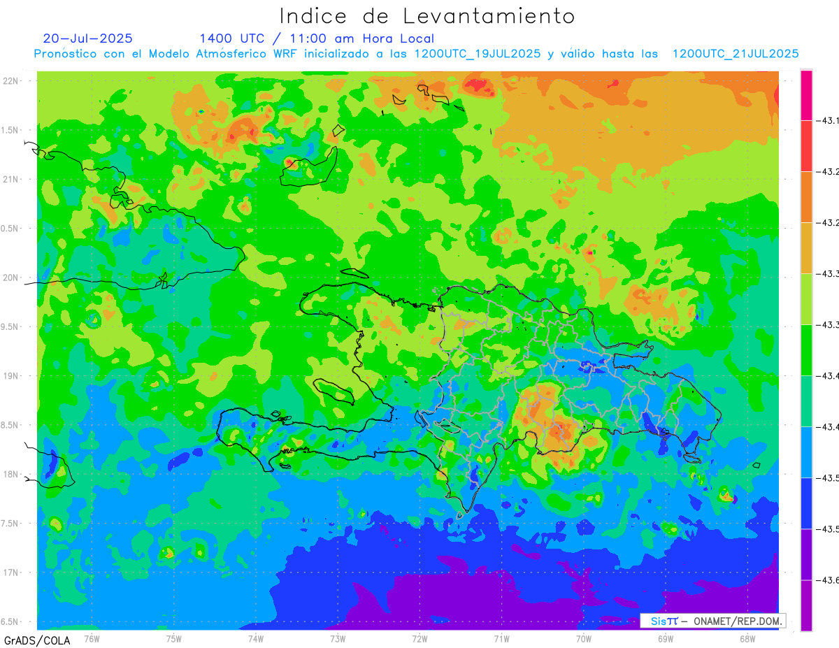Viewport: 839px width, 648px height.
Task: Pick the royal blue colorbar swatch
Action: point(806,503)
